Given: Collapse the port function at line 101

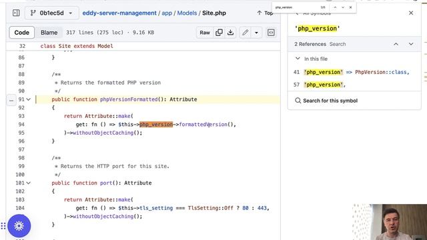Looking at the screenshot, I should (28, 183).
